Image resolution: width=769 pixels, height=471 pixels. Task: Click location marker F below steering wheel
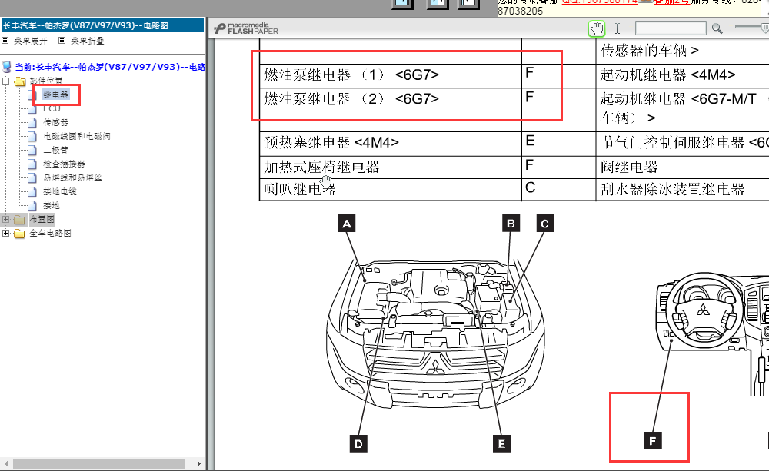coord(652,440)
